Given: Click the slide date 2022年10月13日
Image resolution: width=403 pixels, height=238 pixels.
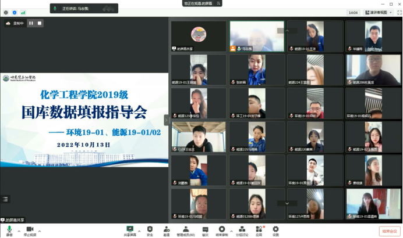Looking at the screenshot, I should [x=83, y=145].
